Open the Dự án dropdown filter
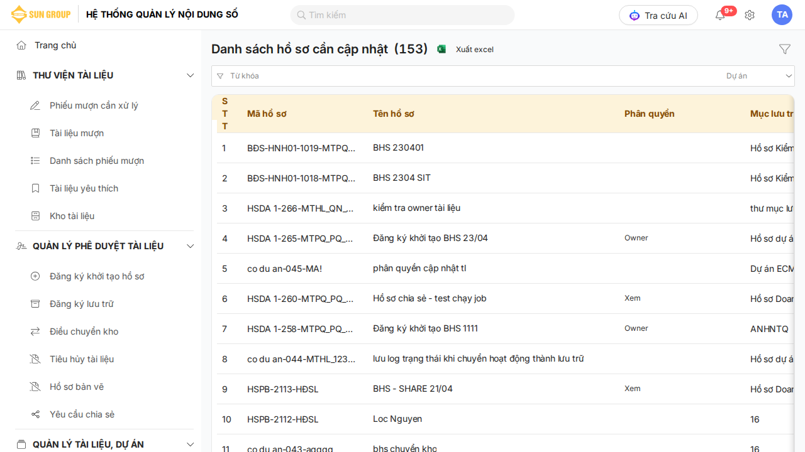 point(758,76)
